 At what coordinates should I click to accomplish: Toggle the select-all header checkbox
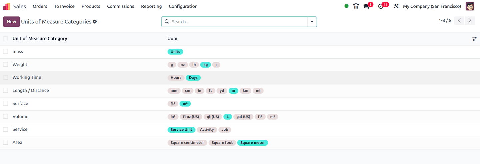(5, 39)
